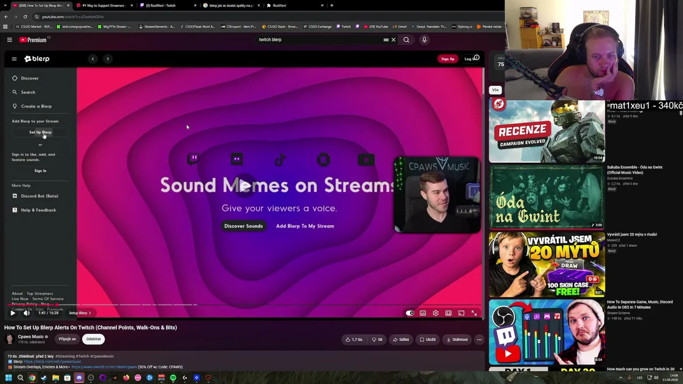
Task: Like the video with the thumbs-up button
Action: 354,339
